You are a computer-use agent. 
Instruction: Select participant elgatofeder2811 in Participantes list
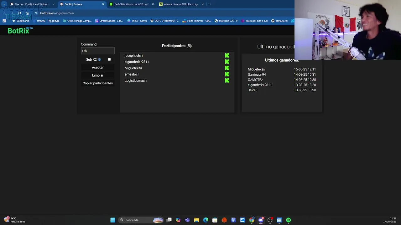point(137,62)
